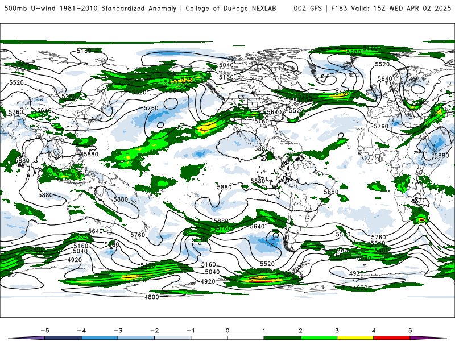
Task: Click the colorbar tick label "−5"
Action: click(45, 331)
